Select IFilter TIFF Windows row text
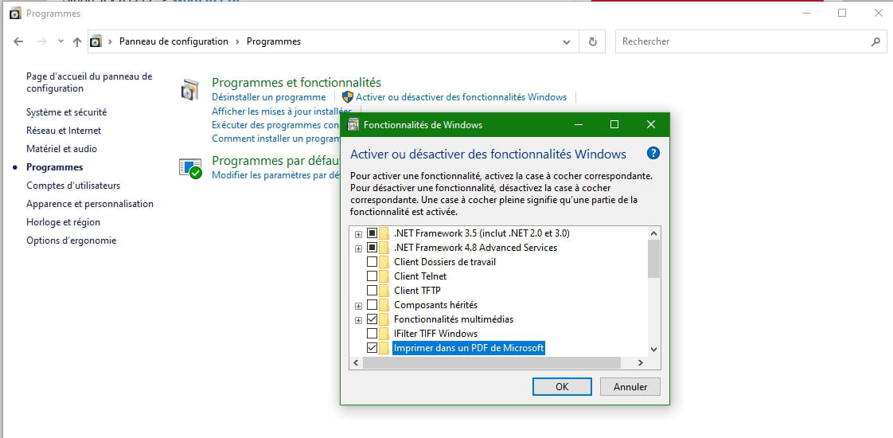 click(435, 333)
